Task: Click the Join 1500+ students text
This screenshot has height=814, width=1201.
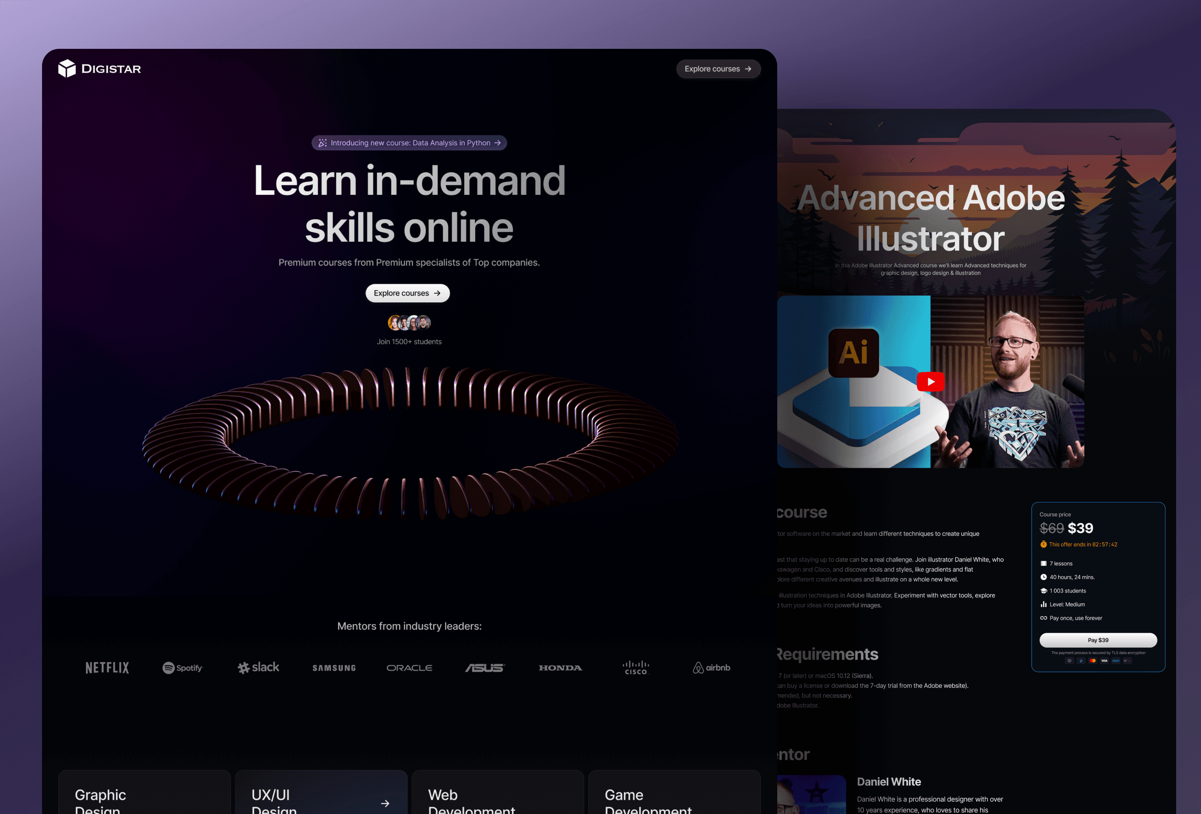Action: pyautogui.click(x=409, y=342)
